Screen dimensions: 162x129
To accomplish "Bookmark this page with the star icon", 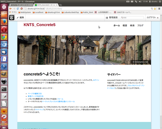I will [155, 9].
